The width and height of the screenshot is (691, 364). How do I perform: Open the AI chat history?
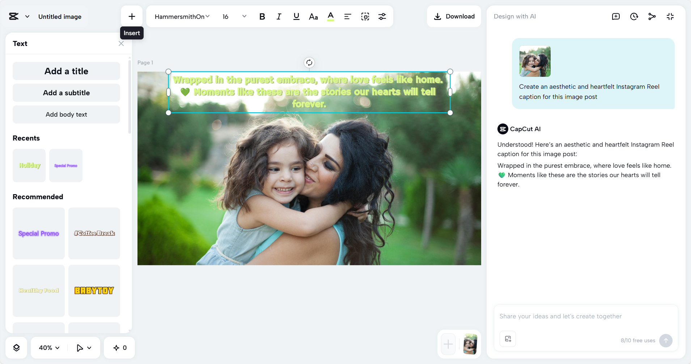pyautogui.click(x=634, y=16)
